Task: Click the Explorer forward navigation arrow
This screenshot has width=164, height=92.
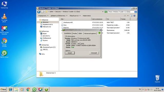Action: [x=42, y=12]
